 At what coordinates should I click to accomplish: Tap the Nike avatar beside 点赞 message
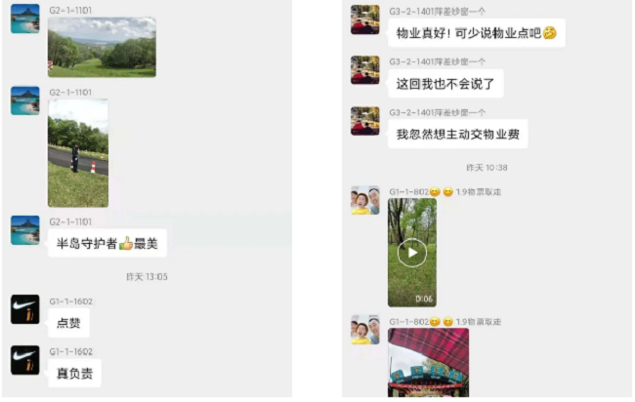[x=25, y=309]
